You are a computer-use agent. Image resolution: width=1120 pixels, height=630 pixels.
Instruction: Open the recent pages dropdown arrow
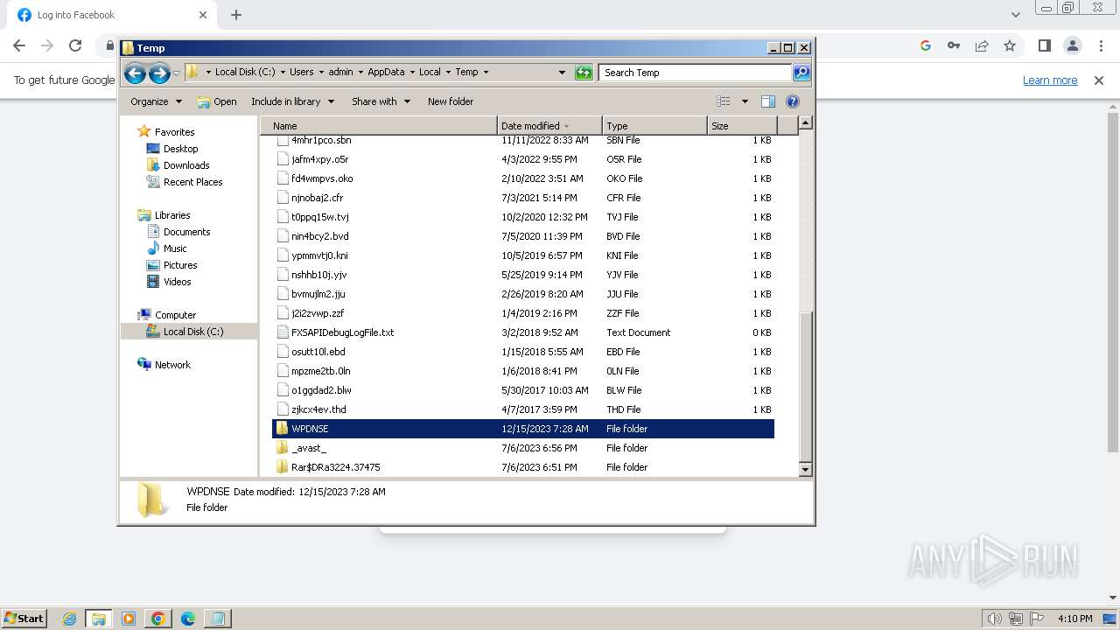(x=176, y=73)
